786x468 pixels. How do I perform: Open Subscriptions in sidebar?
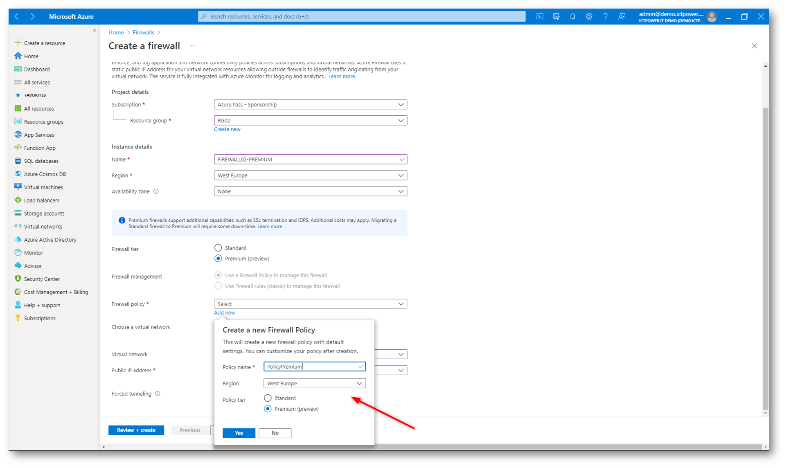click(x=40, y=318)
